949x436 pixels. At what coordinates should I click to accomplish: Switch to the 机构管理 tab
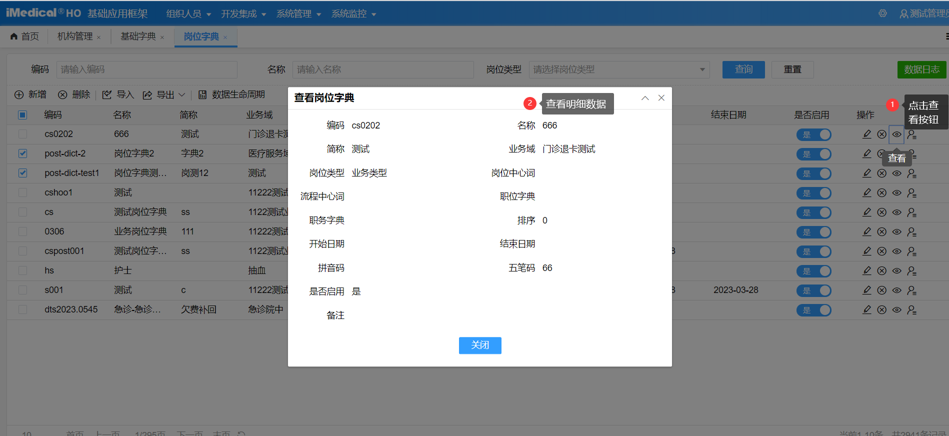pos(75,36)
